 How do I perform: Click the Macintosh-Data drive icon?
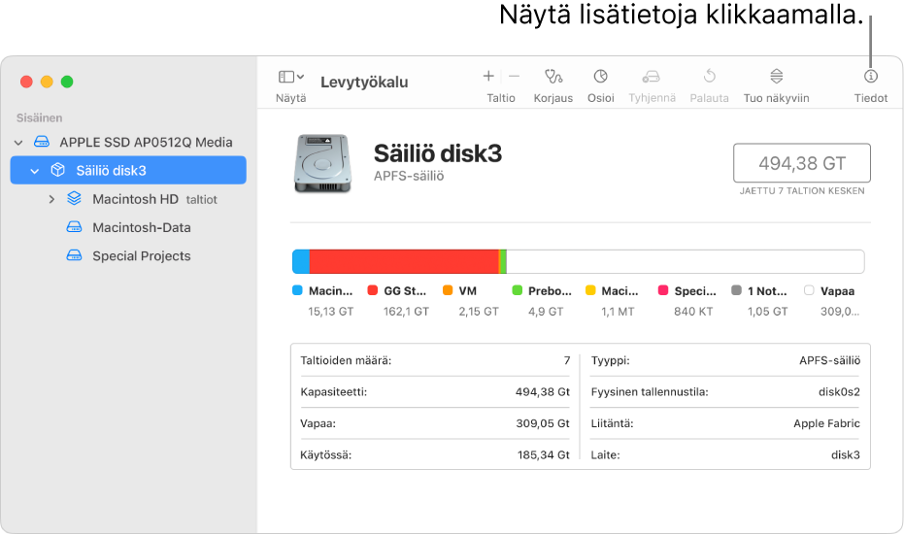pos(75,227)
